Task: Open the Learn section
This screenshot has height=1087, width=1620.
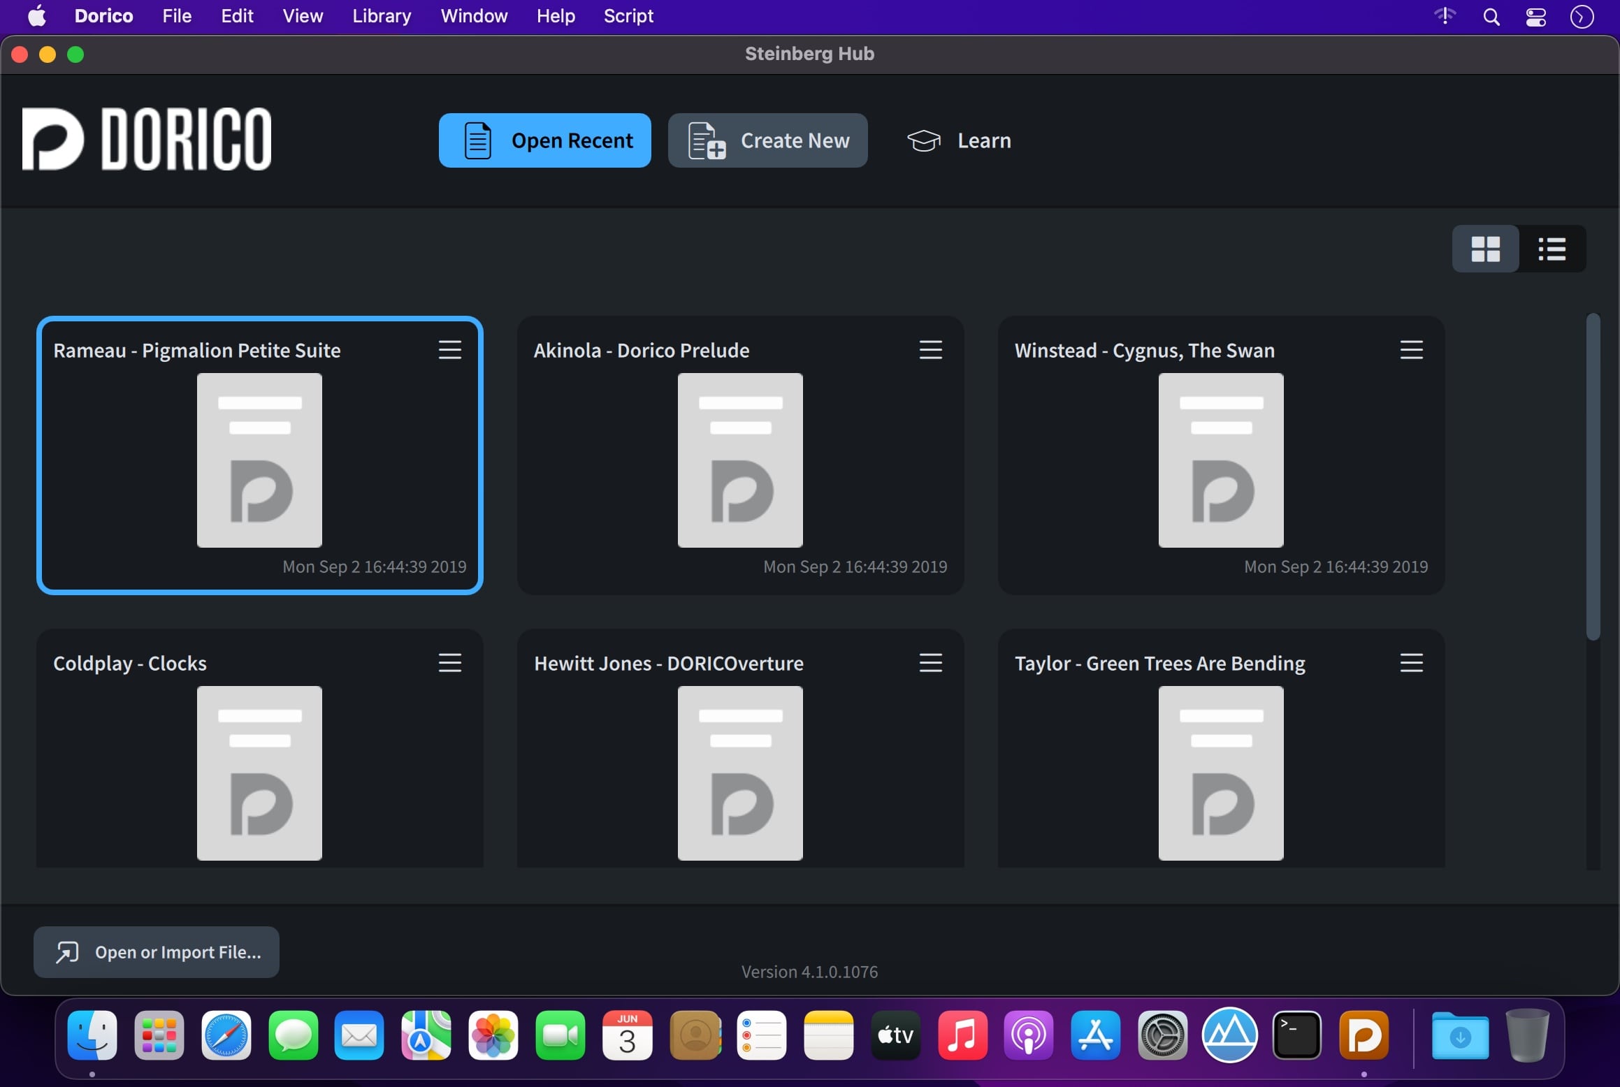Action: (x=959, y=140)
